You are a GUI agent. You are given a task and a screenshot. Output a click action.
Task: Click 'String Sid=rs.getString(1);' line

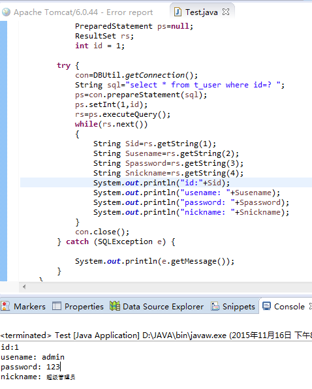(155, 144)
